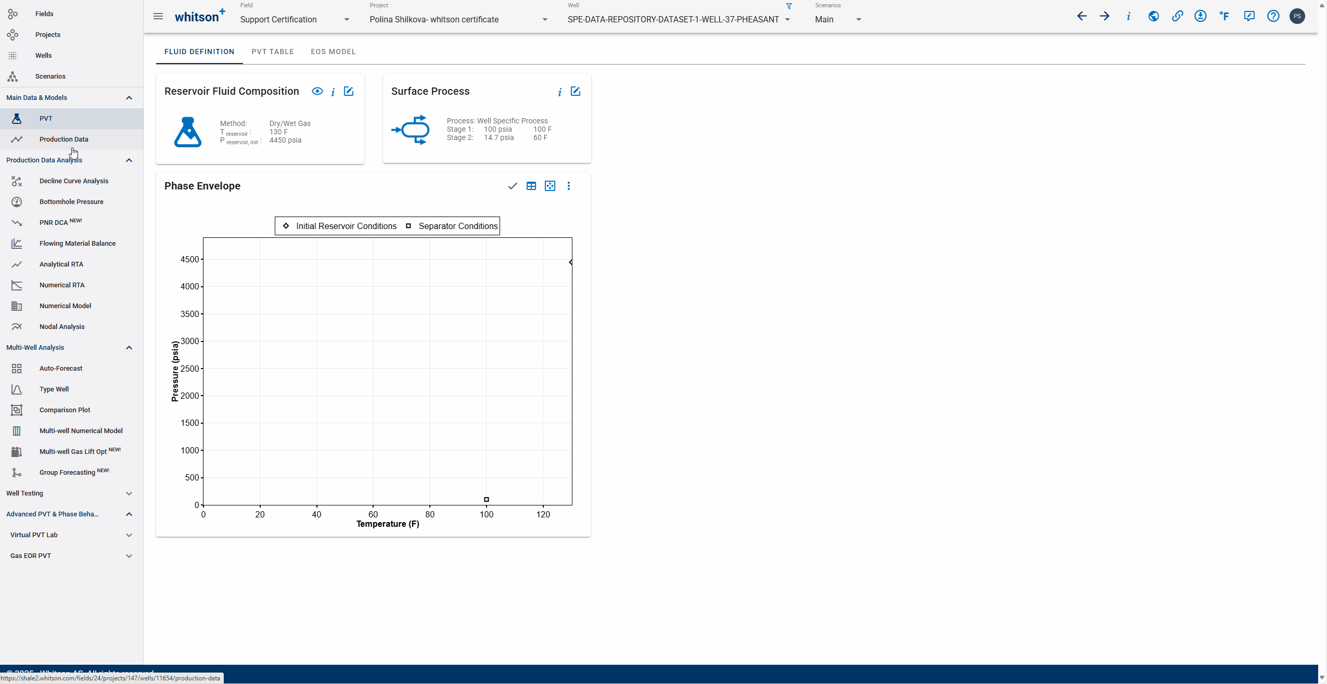Open Nodal Analysis

tap(71, 326)
